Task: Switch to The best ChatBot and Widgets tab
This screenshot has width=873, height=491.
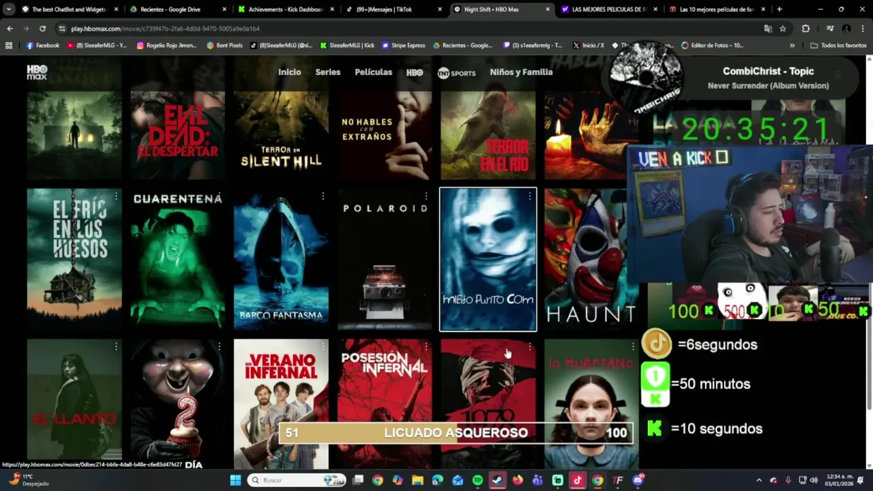Action: (70, 10)
